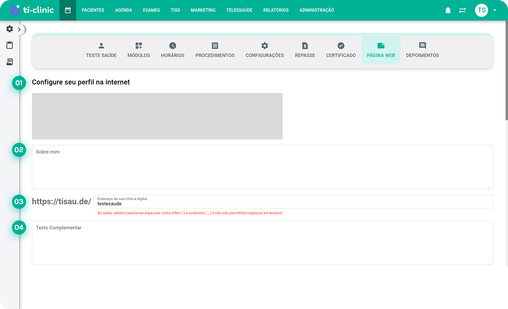Viewport: 508px width, 309px height.
Task: Expand the left sidebar chevron
Action: pos(19,30)
